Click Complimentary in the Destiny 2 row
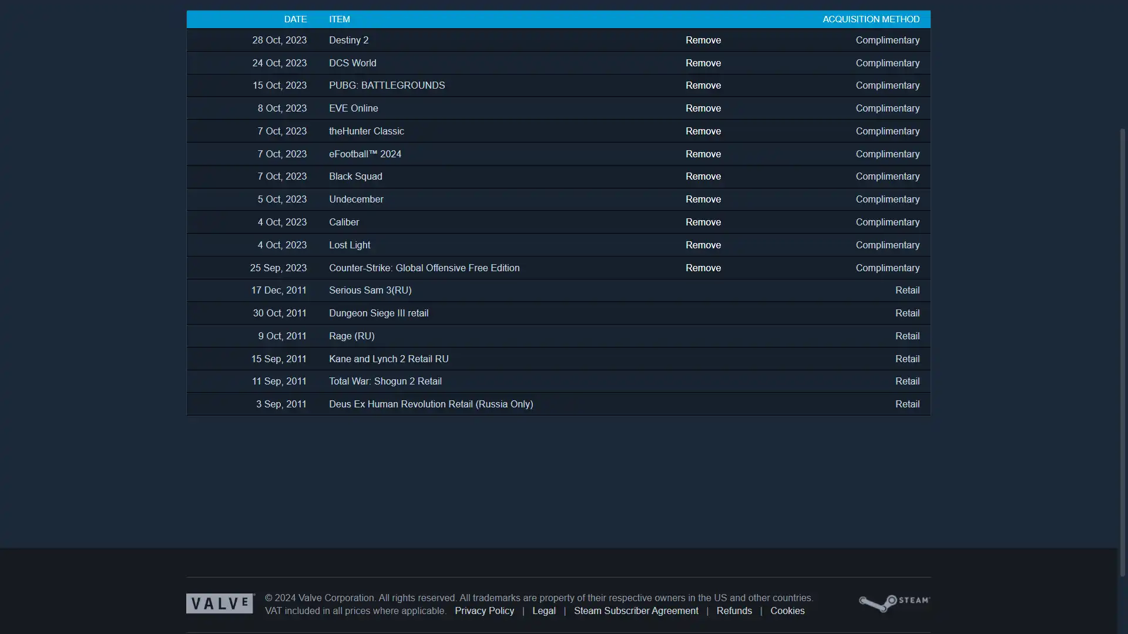Image resolution: width=1128 pixels, height=634 pixels. pos(888,40)
